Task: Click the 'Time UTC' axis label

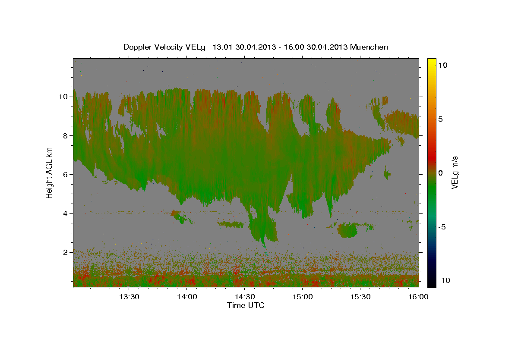Action: [246, 305]
